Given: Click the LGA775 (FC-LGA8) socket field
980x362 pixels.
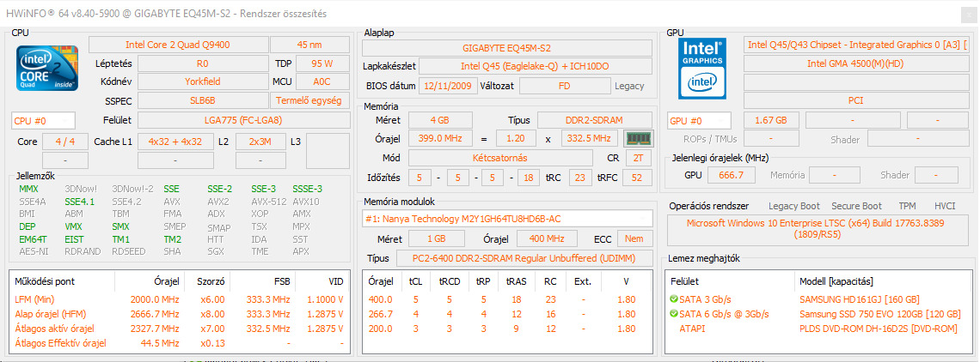Looking at the screenshot, I should (243, 120).
